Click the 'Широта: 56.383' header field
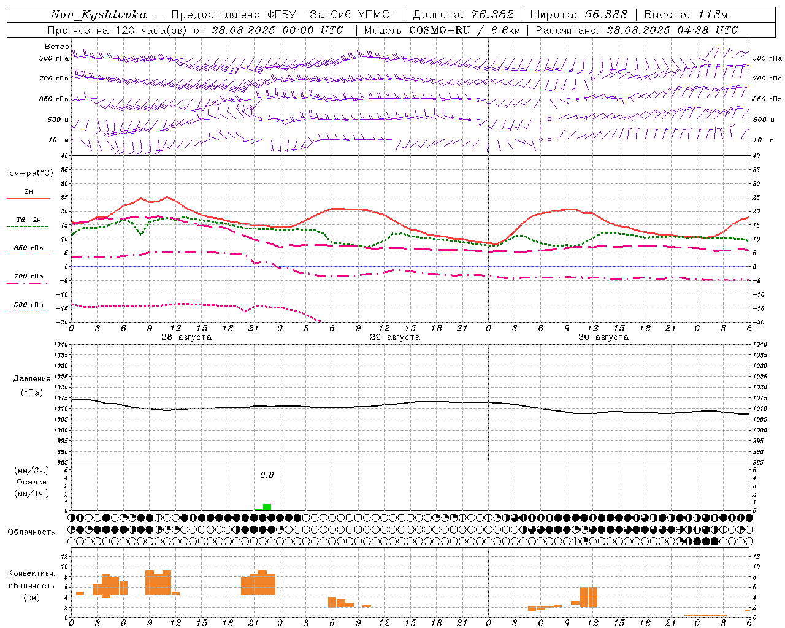Screen dimensions: 785x628 [x=579, y=15]
